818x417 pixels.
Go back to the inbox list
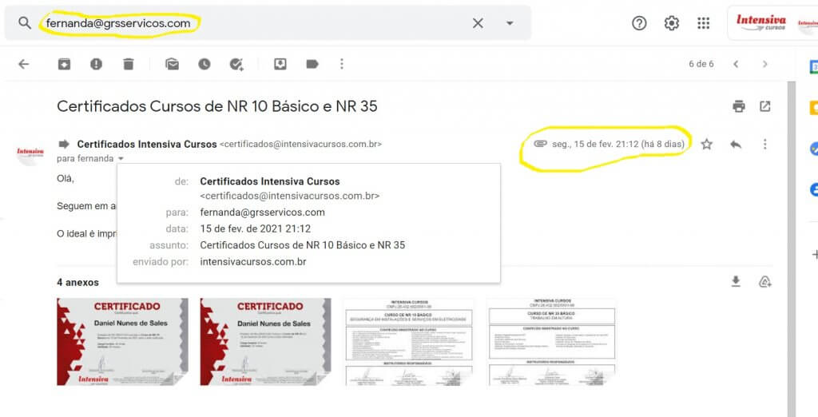point(23,65)
